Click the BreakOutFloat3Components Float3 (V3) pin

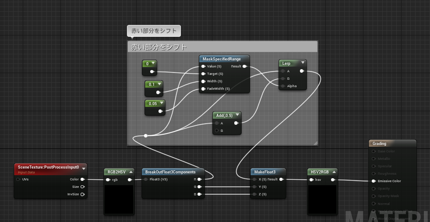(146, 179)
